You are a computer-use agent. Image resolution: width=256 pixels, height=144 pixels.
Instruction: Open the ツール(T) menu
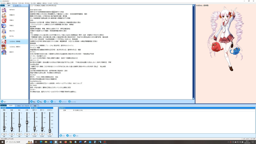[50, 3]
